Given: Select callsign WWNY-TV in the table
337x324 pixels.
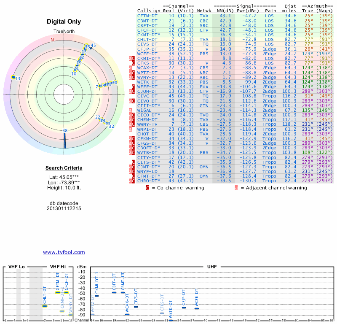Looking at the screenshot, I should pyautogui.click(x=147, y=124).
